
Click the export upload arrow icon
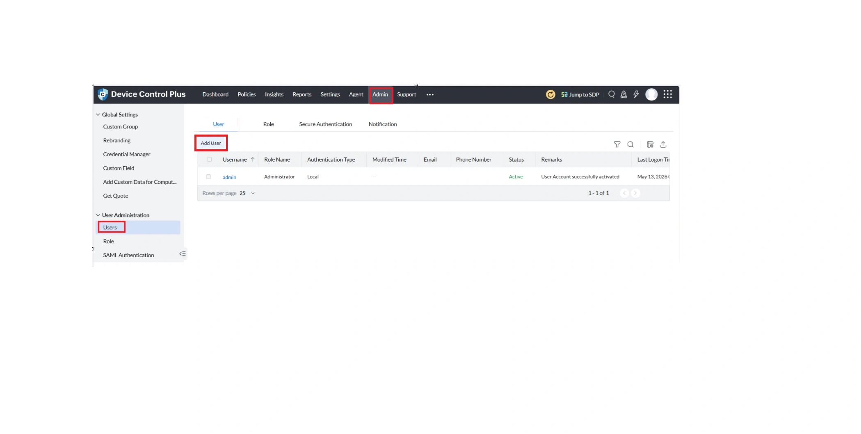[x=663, y=144]
